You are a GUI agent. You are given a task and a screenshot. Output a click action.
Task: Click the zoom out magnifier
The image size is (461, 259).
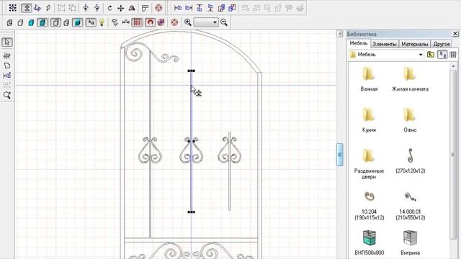click(x=224, y=22)
